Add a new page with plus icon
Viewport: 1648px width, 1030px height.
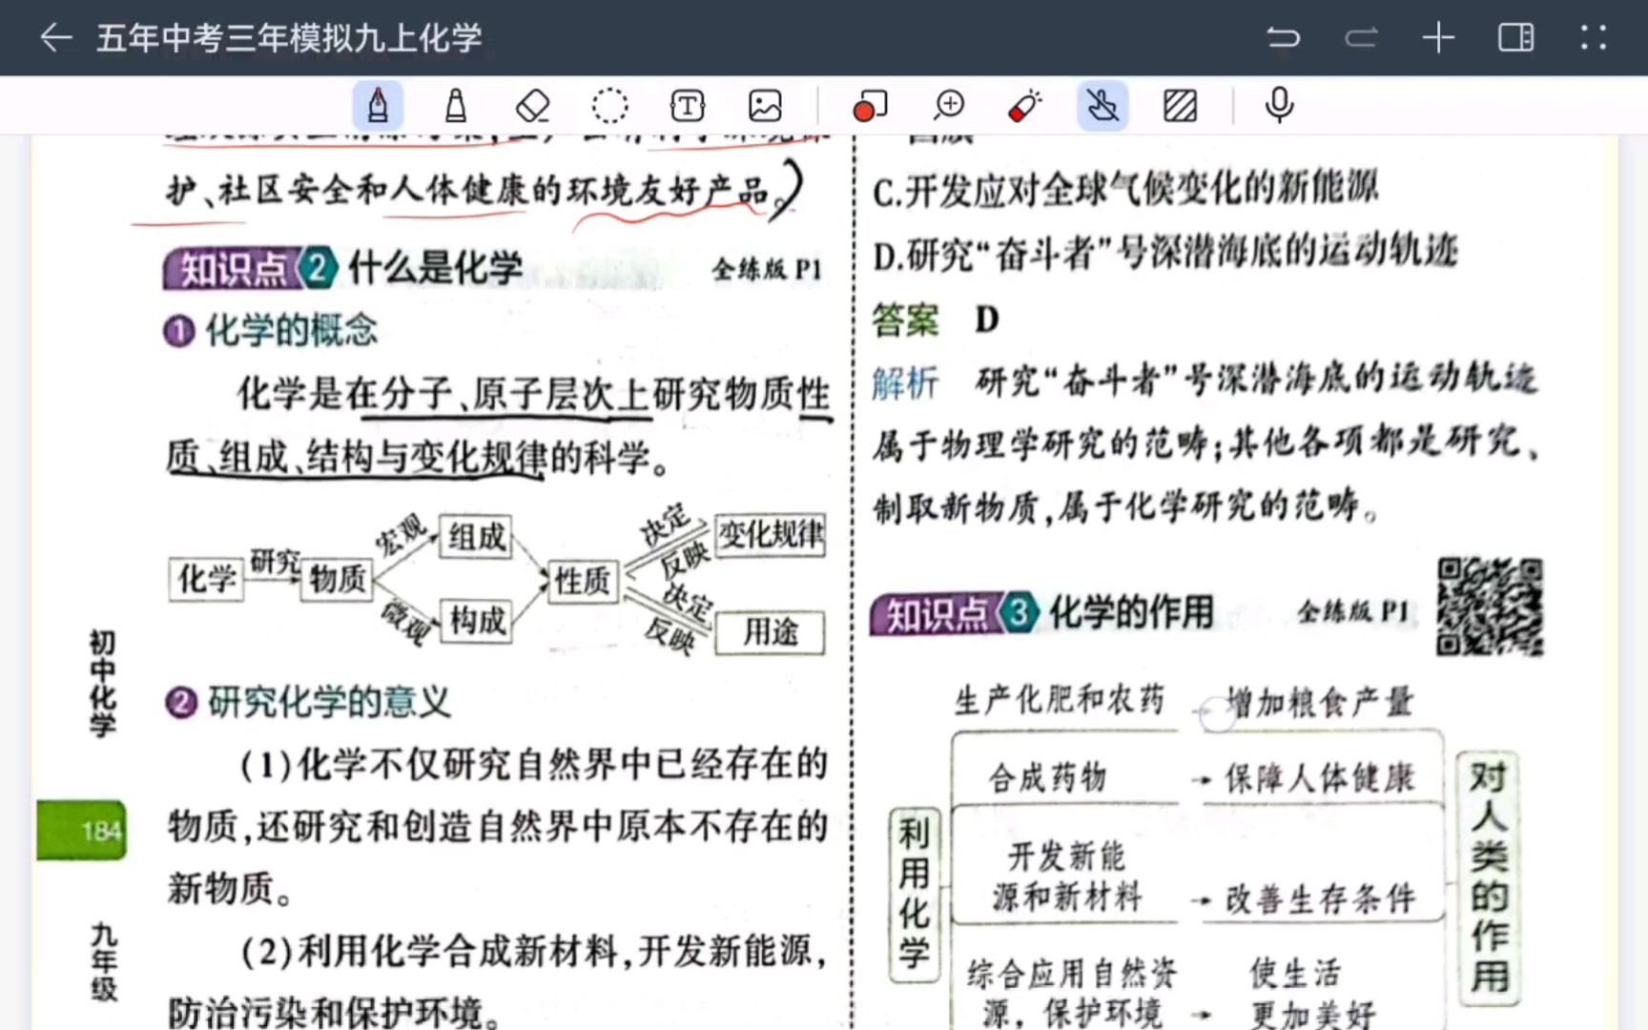tap(1438, 38)
